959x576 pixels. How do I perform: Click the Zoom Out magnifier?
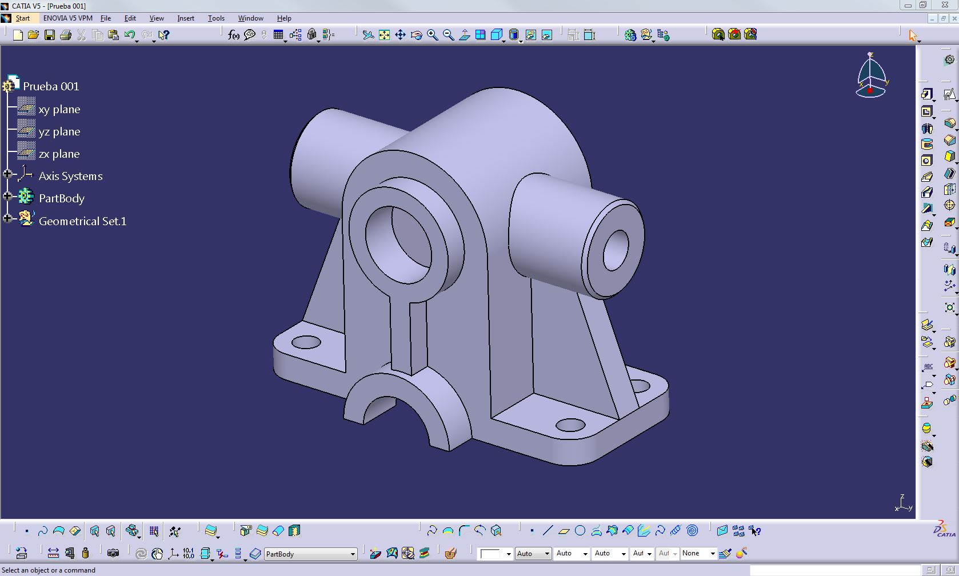click(x=449, y=35)
